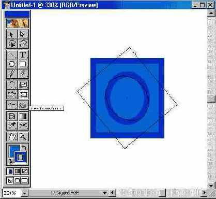Screen dimensions: 216x199
Task: Close the Untitled-1 document window
Action: pyautogui.click(x=210, y=5)
